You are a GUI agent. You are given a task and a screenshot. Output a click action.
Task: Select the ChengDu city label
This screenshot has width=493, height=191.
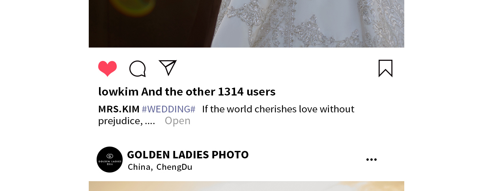[174, 167]
